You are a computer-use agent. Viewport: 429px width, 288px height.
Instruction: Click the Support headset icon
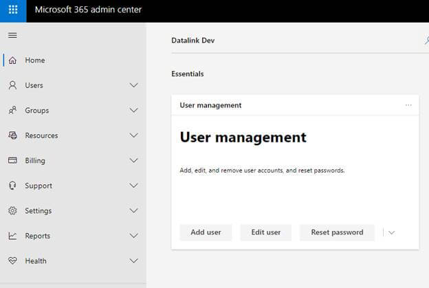[12, 186]
